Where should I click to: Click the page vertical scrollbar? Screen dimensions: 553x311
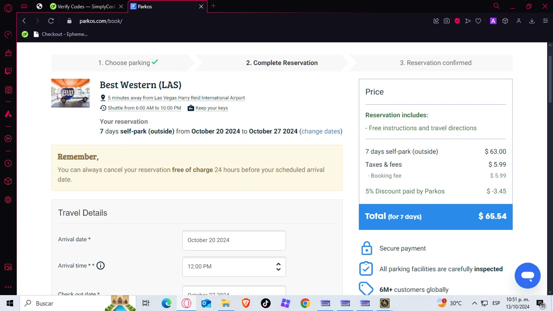pos(550,79)
